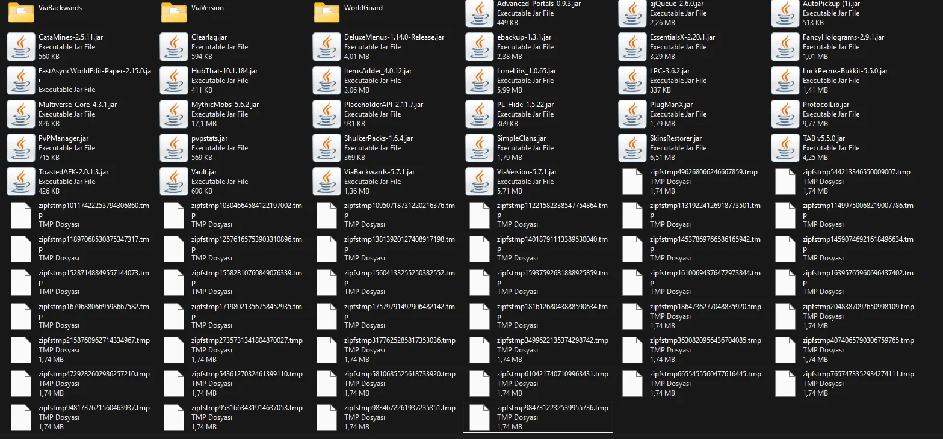Open the ViaVersion folder icon
This screenshot has width=943, height=439.
tap(174, 13)
